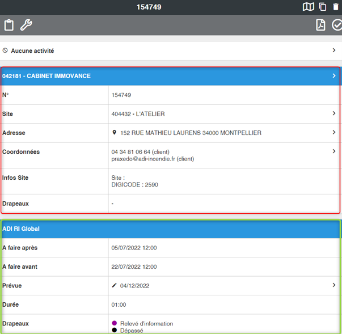Call the client number 04 34 81 06 64
The image size is (342, 334).
(130, 152)
